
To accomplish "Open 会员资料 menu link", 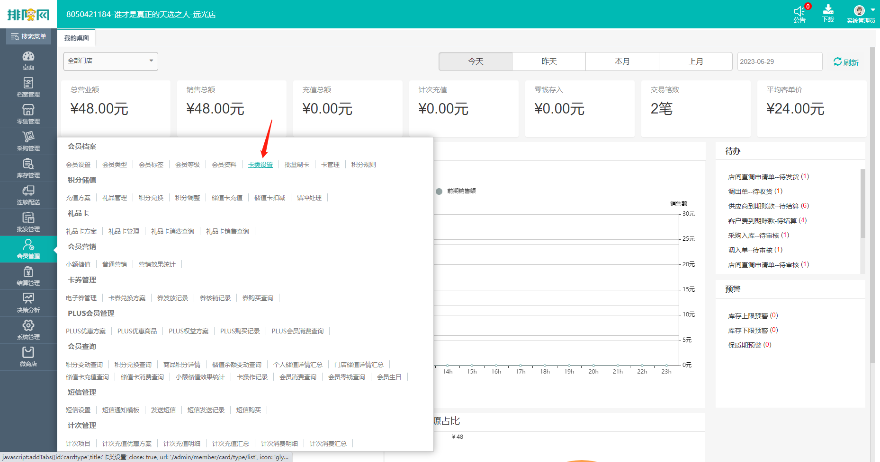I will coord(224,165).
